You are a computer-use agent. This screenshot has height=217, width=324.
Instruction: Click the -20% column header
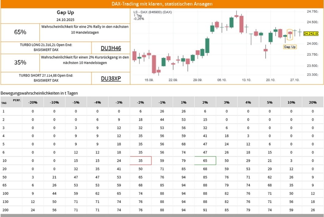point(33,103)
